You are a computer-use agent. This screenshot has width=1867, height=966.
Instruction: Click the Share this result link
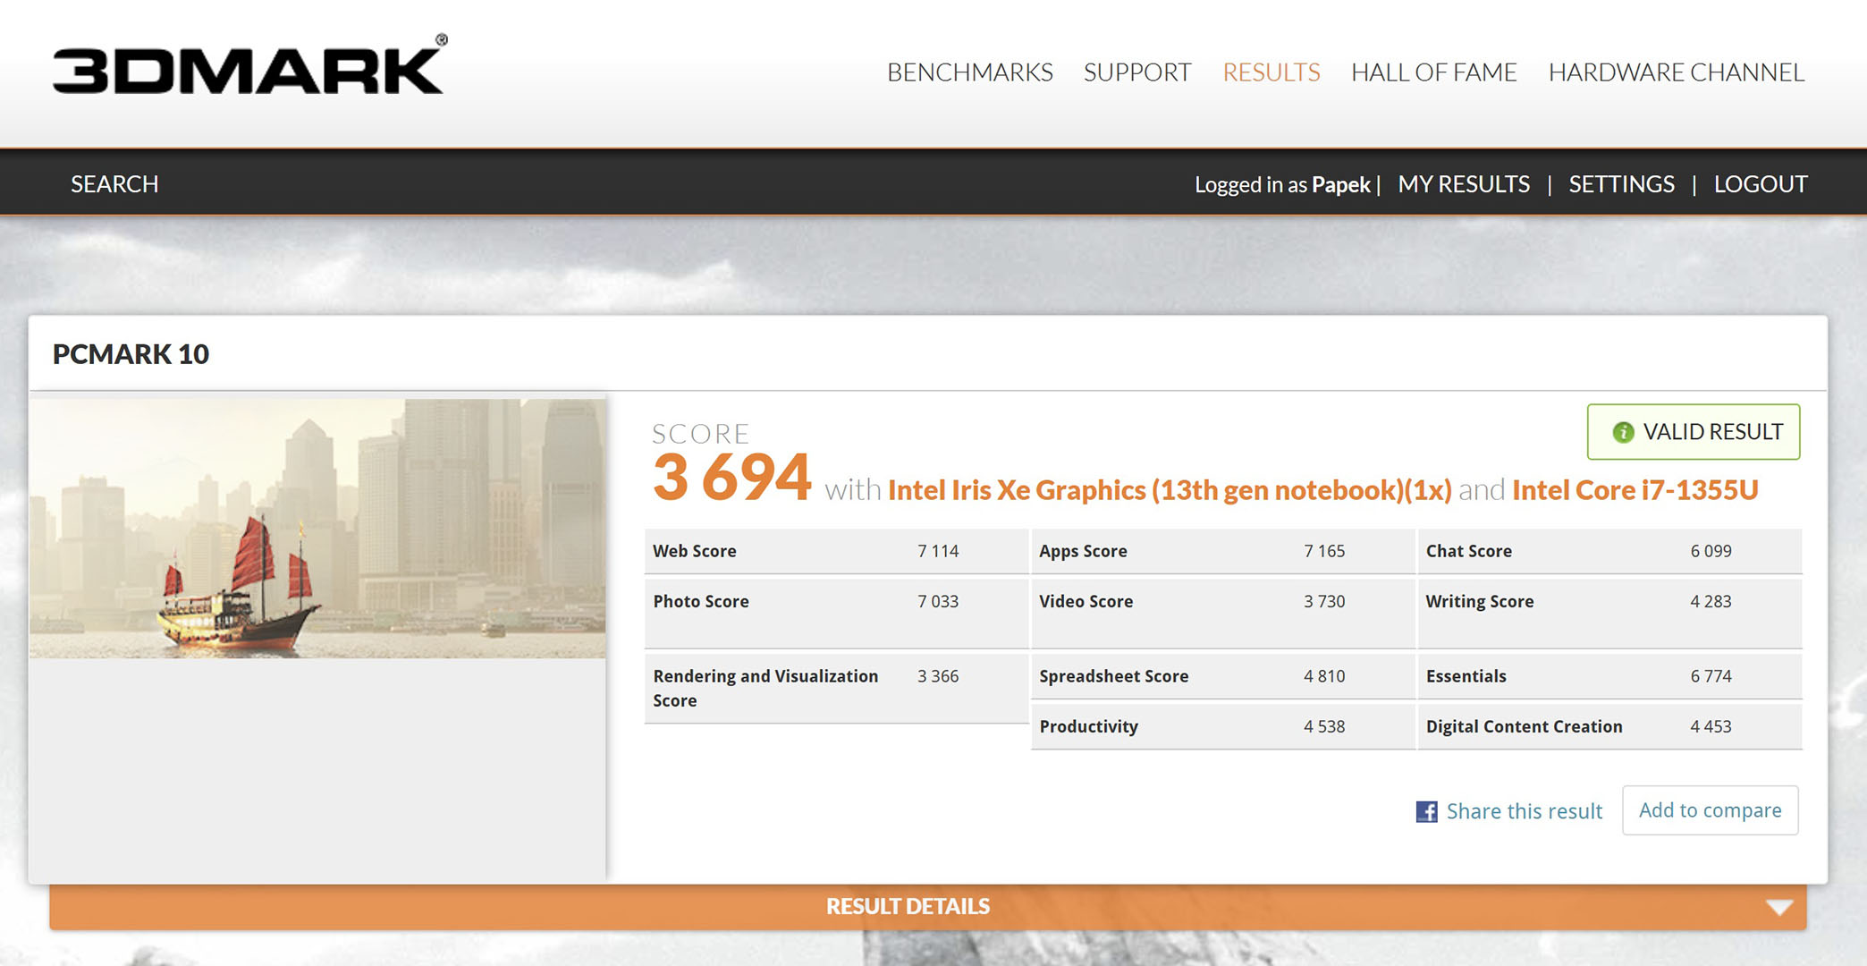(x=1524, y=811)
